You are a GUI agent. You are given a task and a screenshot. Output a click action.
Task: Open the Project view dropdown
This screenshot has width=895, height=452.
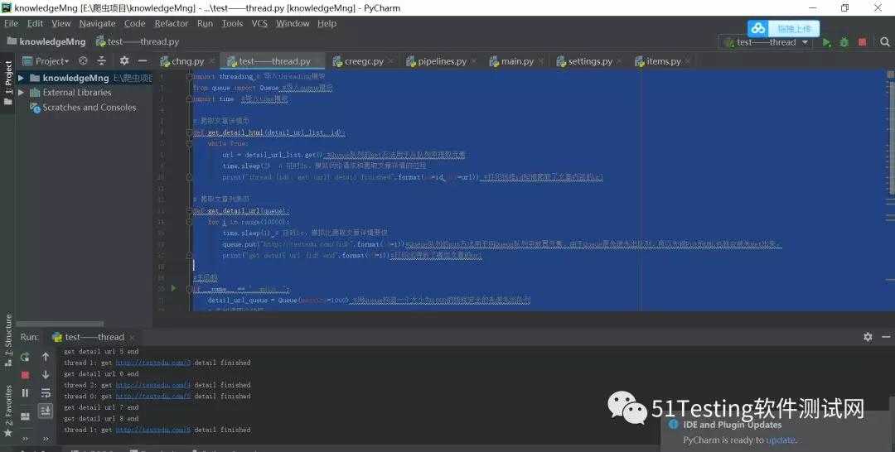[x=46, y=61]
